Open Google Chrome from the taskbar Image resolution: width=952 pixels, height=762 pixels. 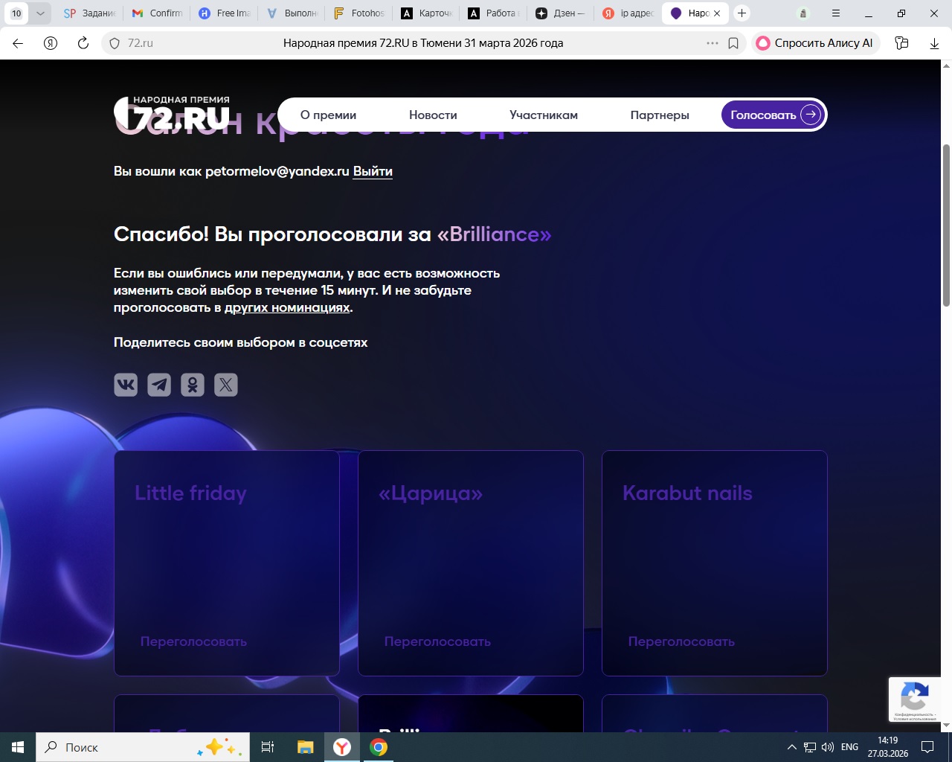coord(379,747)
